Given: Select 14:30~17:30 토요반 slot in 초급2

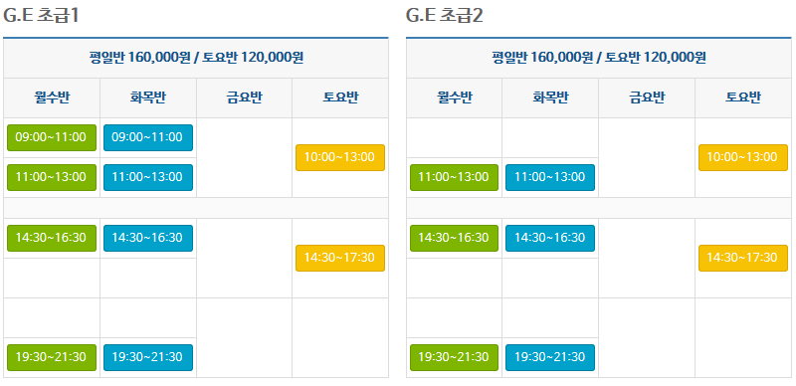Looking at the screenshot, I should [743, 258].
